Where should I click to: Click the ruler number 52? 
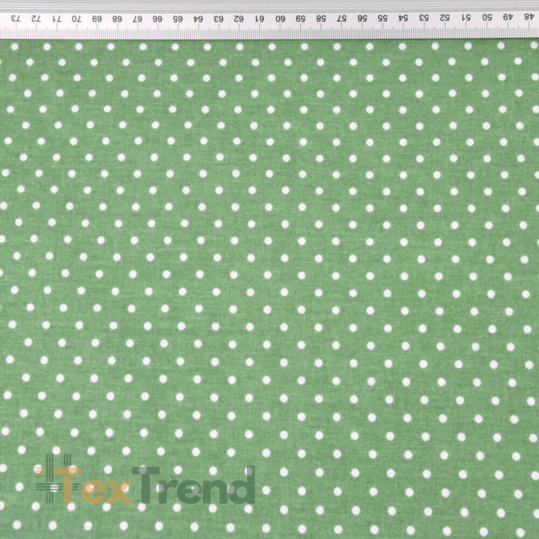coord(445,17)
